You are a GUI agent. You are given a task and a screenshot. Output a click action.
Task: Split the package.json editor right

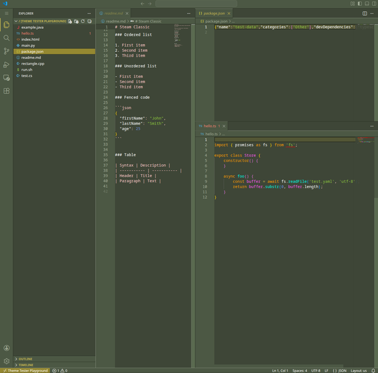pyautogui.click(x=365, y=14)
